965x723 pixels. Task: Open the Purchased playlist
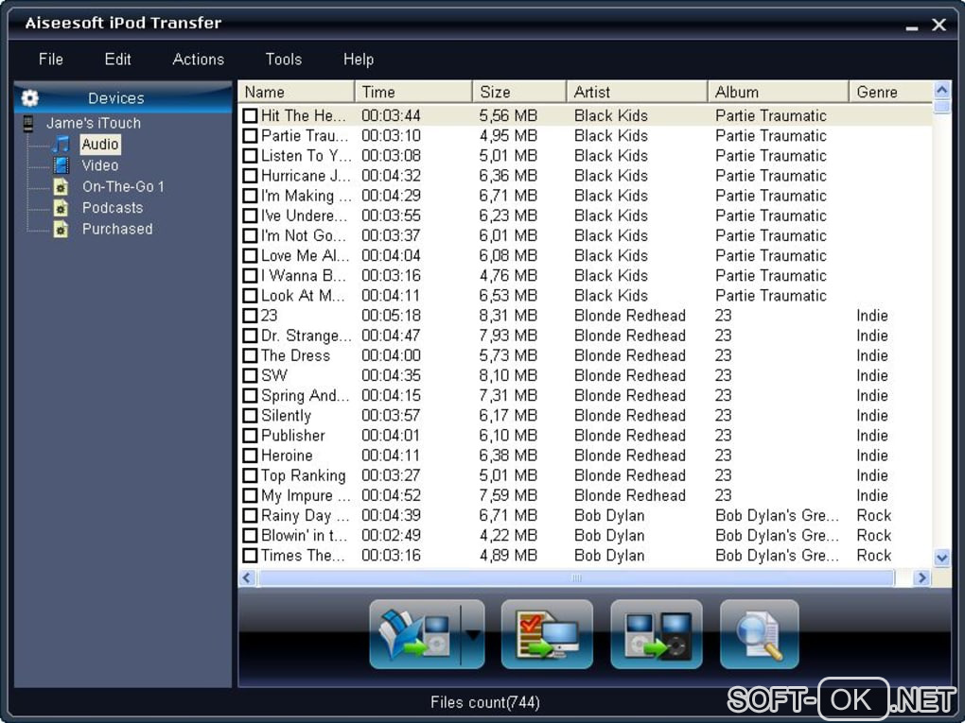(x=117, y=229)
